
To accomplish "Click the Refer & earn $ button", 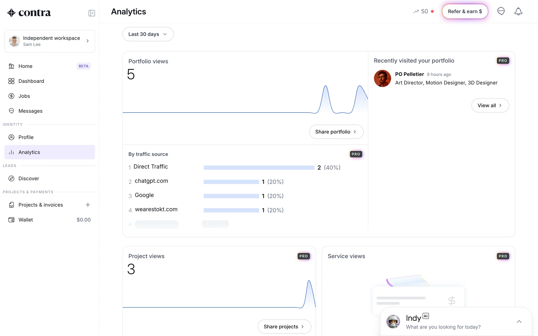I will pos(465,11).
